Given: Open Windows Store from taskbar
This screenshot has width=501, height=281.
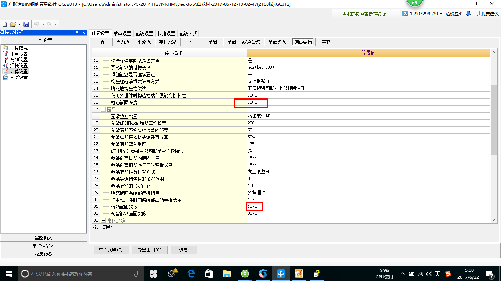Looking at the screenshot, I should pos(209,274).
